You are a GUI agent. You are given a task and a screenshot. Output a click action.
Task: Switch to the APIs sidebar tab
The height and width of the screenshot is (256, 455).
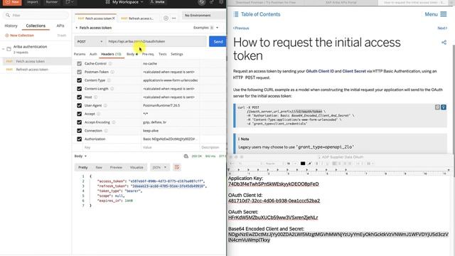point(60,26)
